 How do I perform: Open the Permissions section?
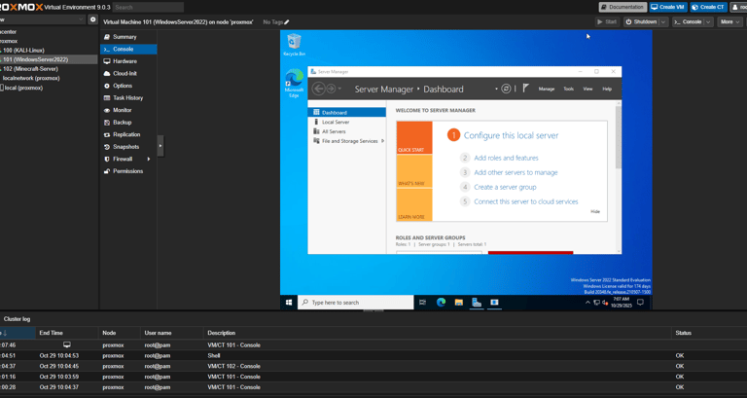pyautogui.click(x=128, y=171)
